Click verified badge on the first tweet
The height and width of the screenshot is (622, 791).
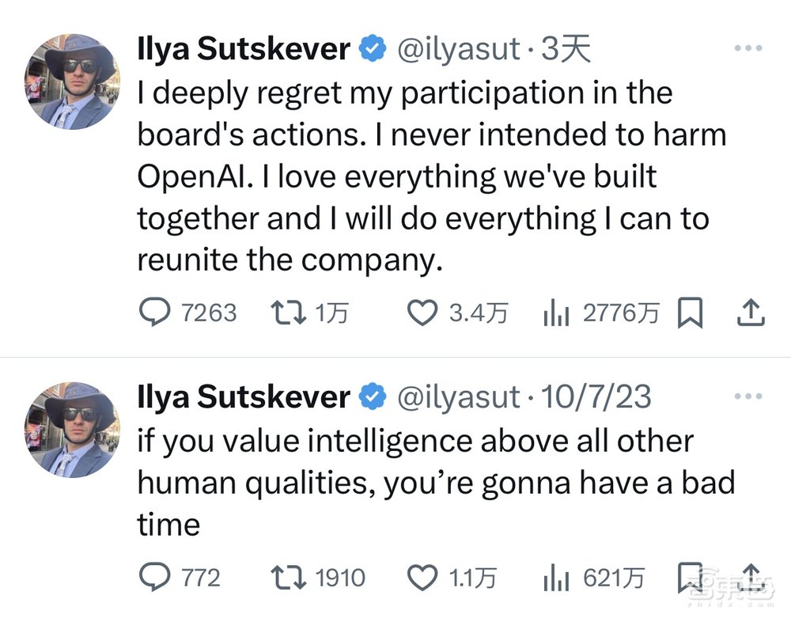click(373, 50)
